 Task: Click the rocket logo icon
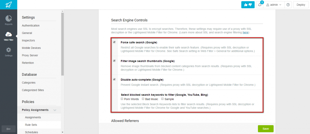point(8,5)
